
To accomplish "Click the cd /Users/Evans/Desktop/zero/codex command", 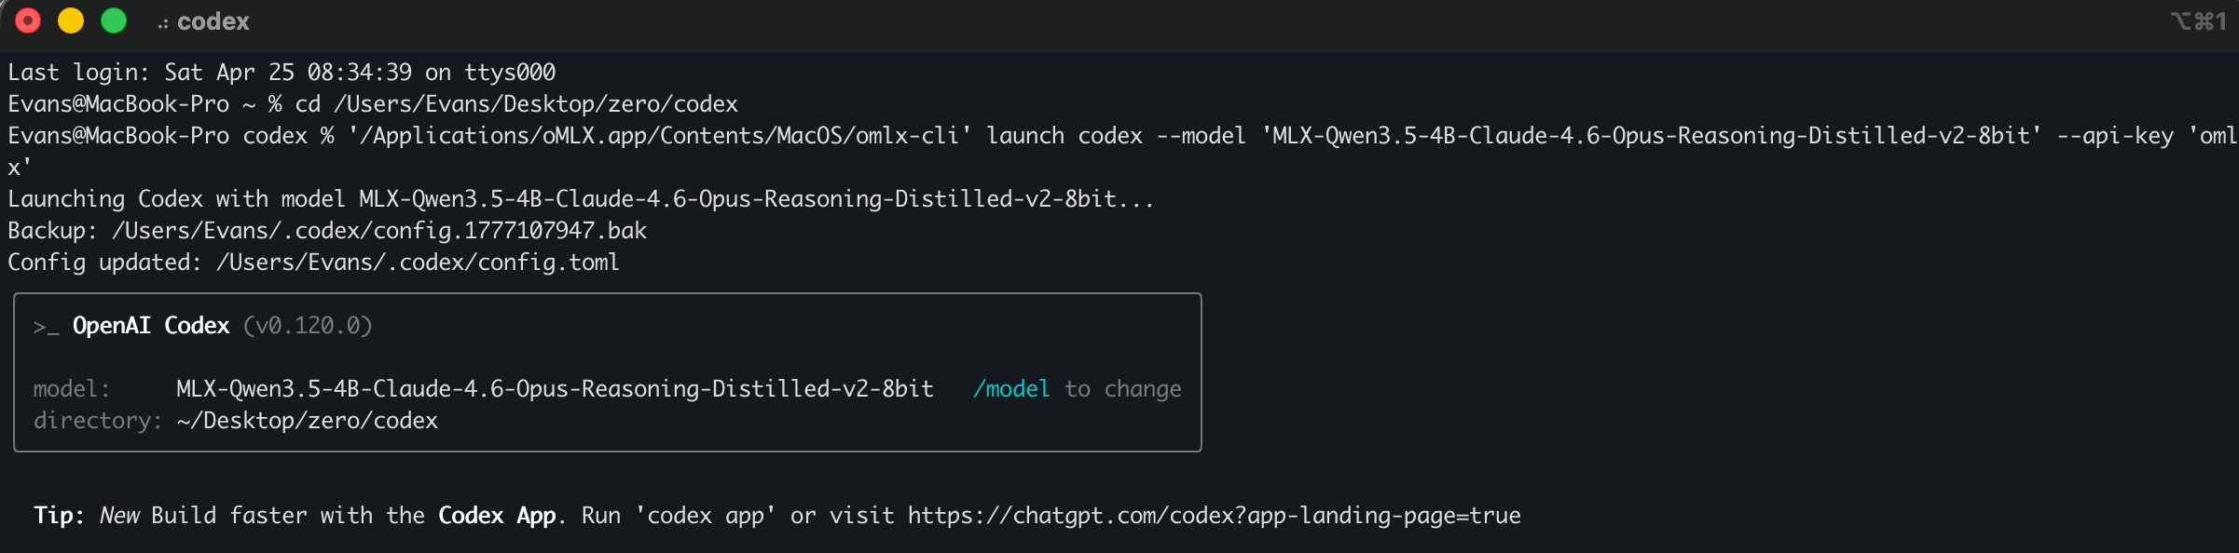I will [x=516, y=103].
